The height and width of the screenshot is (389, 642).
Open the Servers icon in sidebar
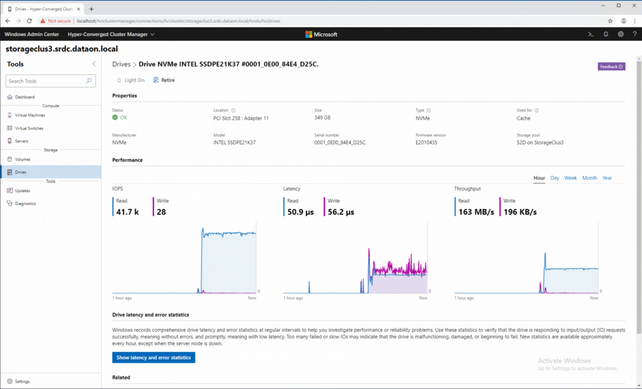(10, 141)
